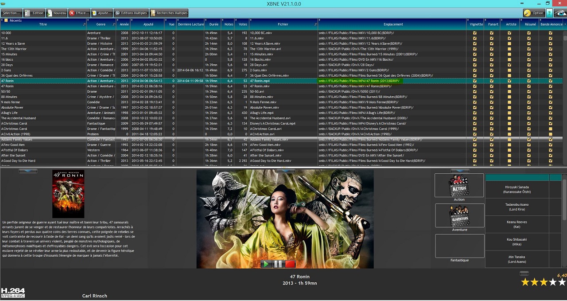Viewport: 567px width, 301px height.
Task: Sort the list by Durée column
Action: [x=214, y=24]
